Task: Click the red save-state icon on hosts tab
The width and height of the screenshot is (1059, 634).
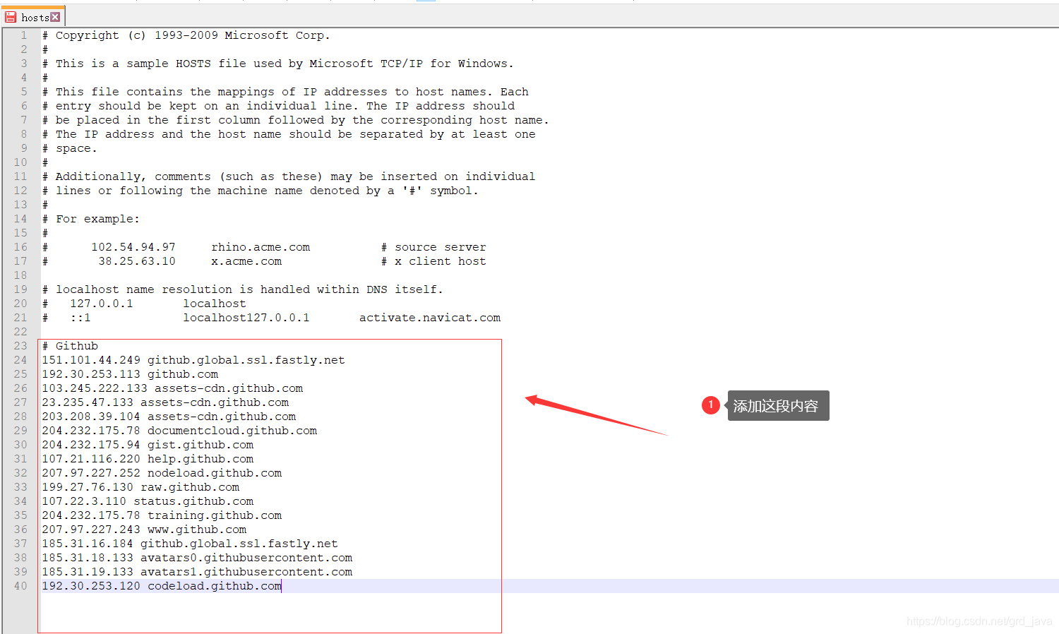Action: pos(11,17)
